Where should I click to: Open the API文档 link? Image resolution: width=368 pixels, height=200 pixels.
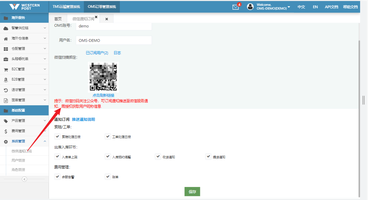coord(331,7)
